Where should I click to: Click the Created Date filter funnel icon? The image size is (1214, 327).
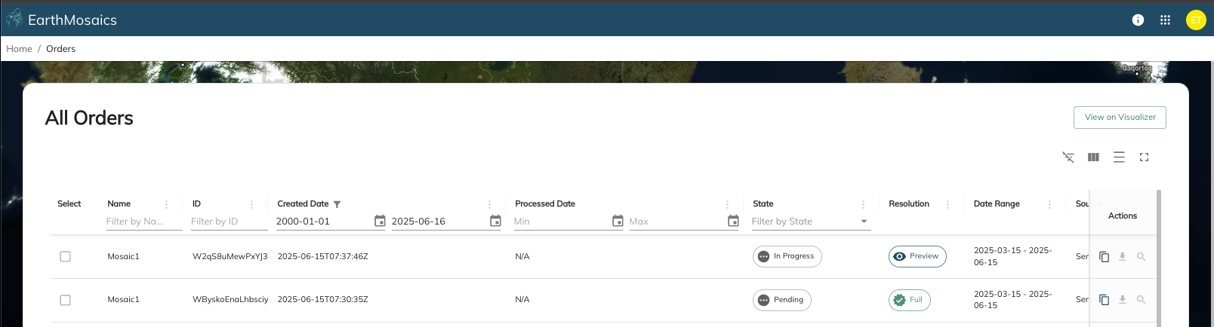point(337,204)
